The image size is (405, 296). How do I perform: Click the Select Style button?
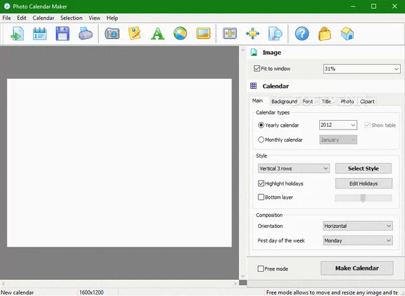(x=363, y=169)
